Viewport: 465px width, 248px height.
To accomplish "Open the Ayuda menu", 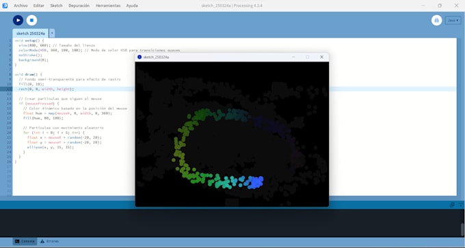I will pos(132,5).
